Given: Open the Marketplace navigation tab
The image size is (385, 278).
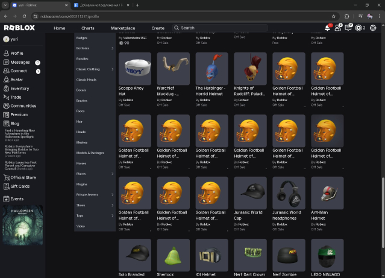Looking at the screenshot, I should pyautogui.click(x=123, y=28).
